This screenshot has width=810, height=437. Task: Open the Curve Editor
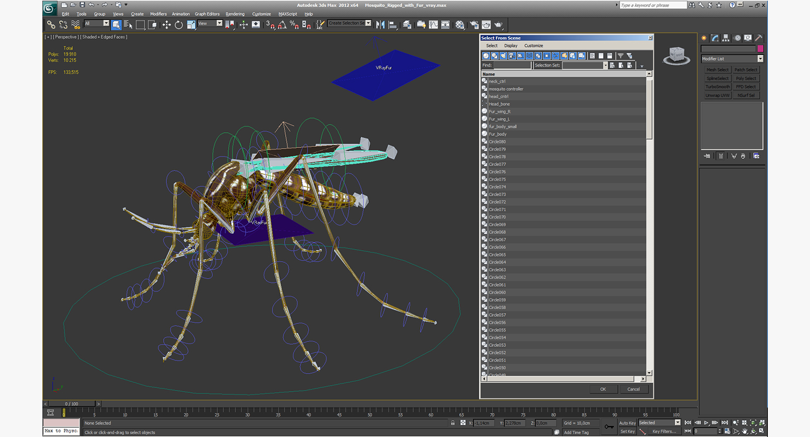(x=433, y=25)
